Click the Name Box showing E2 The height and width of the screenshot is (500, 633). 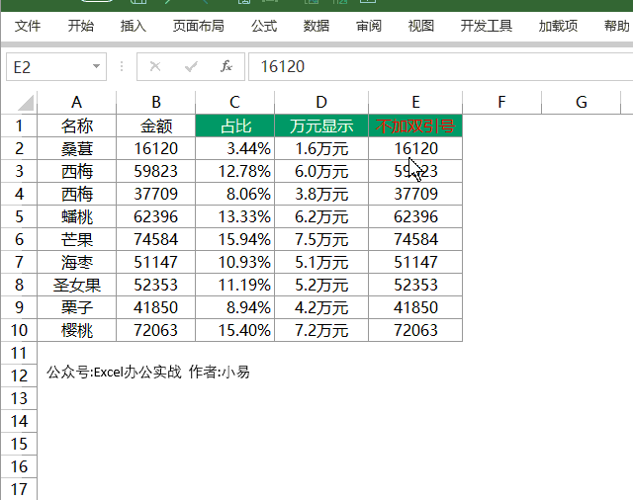tap(56, 66)
